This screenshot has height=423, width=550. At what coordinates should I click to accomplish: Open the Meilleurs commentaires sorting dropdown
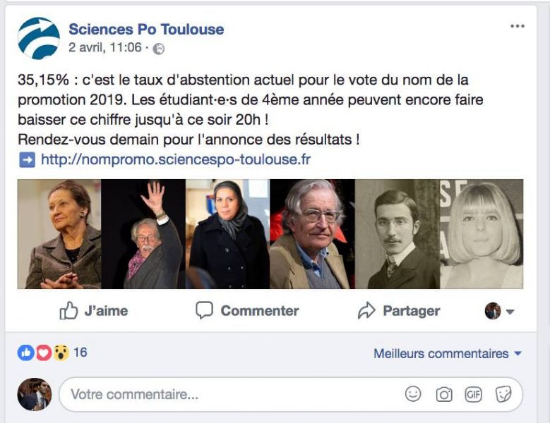click(x=448, y=353)
